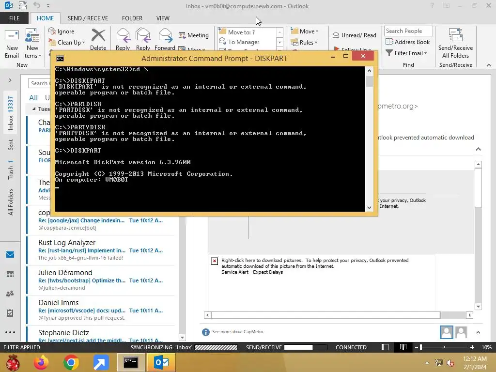Open Firefox from the taskbar
The width and height of the screenshot is (496, 372).
42,362
